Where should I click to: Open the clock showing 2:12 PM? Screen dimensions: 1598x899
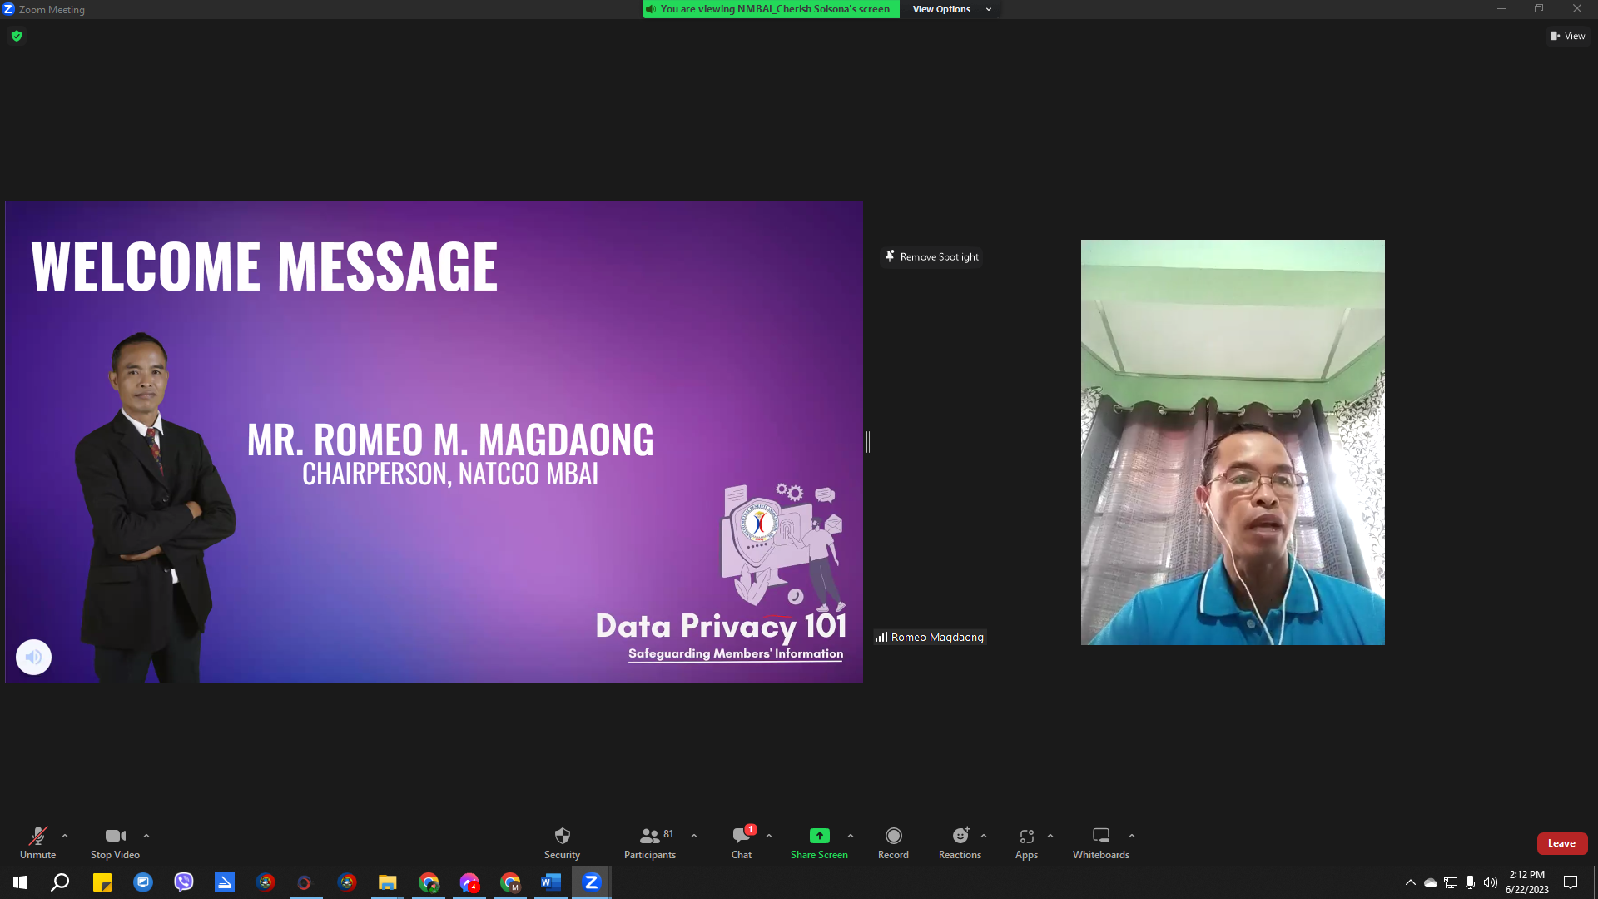coord(1527,882)
